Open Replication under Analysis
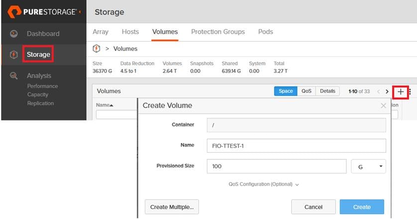The width and height of the screenshot is (417, 219). (x=40, y=103)
